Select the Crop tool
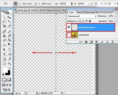This screenshot has width=118, height=95. click(x=4, y=26)
